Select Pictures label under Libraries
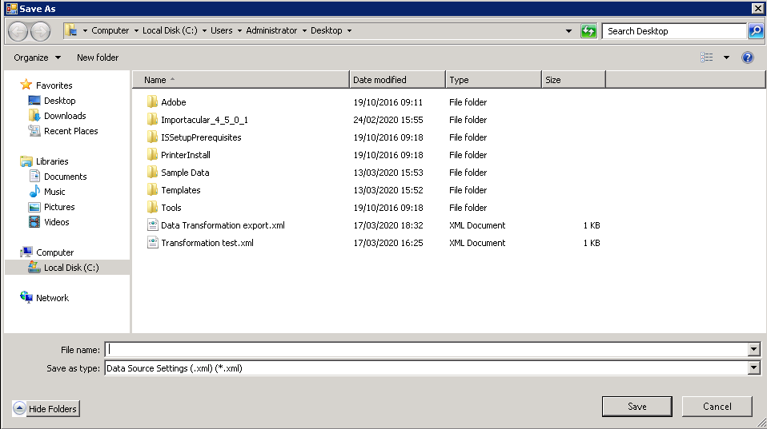Viewport: 767px width, 429px height. pos(59,207)
